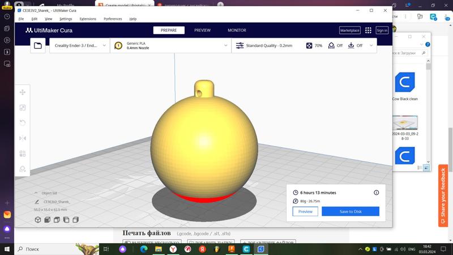Click Preview button in slice panel
Image resolution: width=453 pixels, height=255 pixels.
tap(305, 211)
